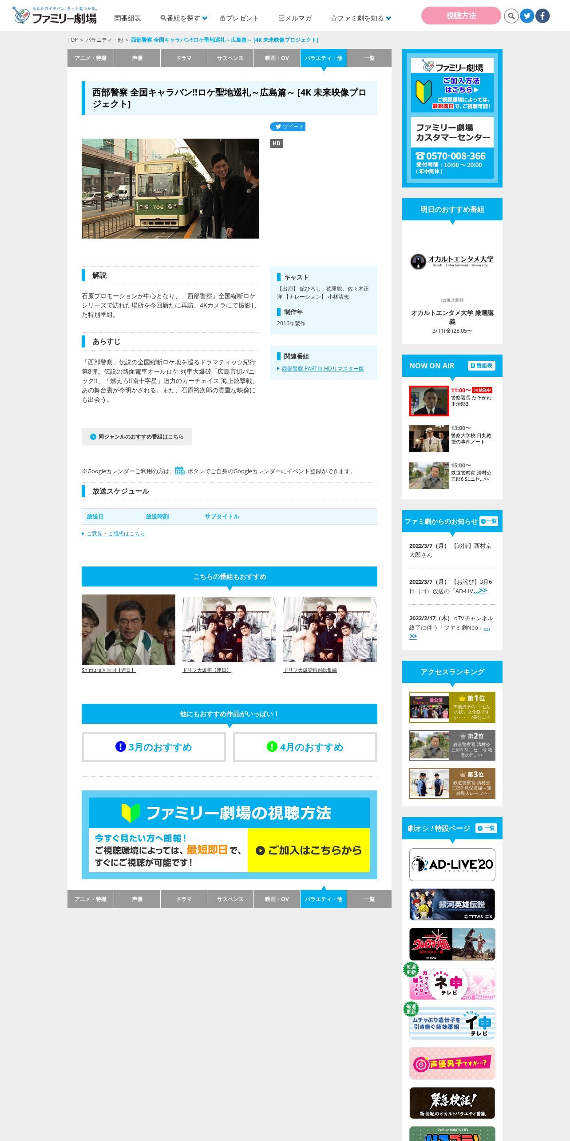The image size is (570, 1141).
Task: Open the 第3位 ranking item
Action: [452, 783]
